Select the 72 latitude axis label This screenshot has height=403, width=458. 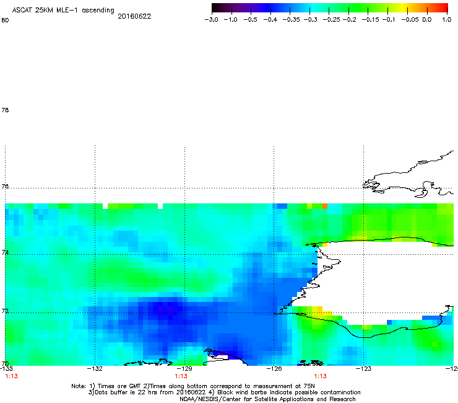point(5,311)
